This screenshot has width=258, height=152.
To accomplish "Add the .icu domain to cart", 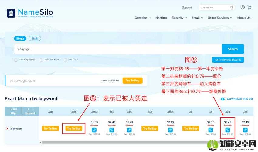I will 112,130.
